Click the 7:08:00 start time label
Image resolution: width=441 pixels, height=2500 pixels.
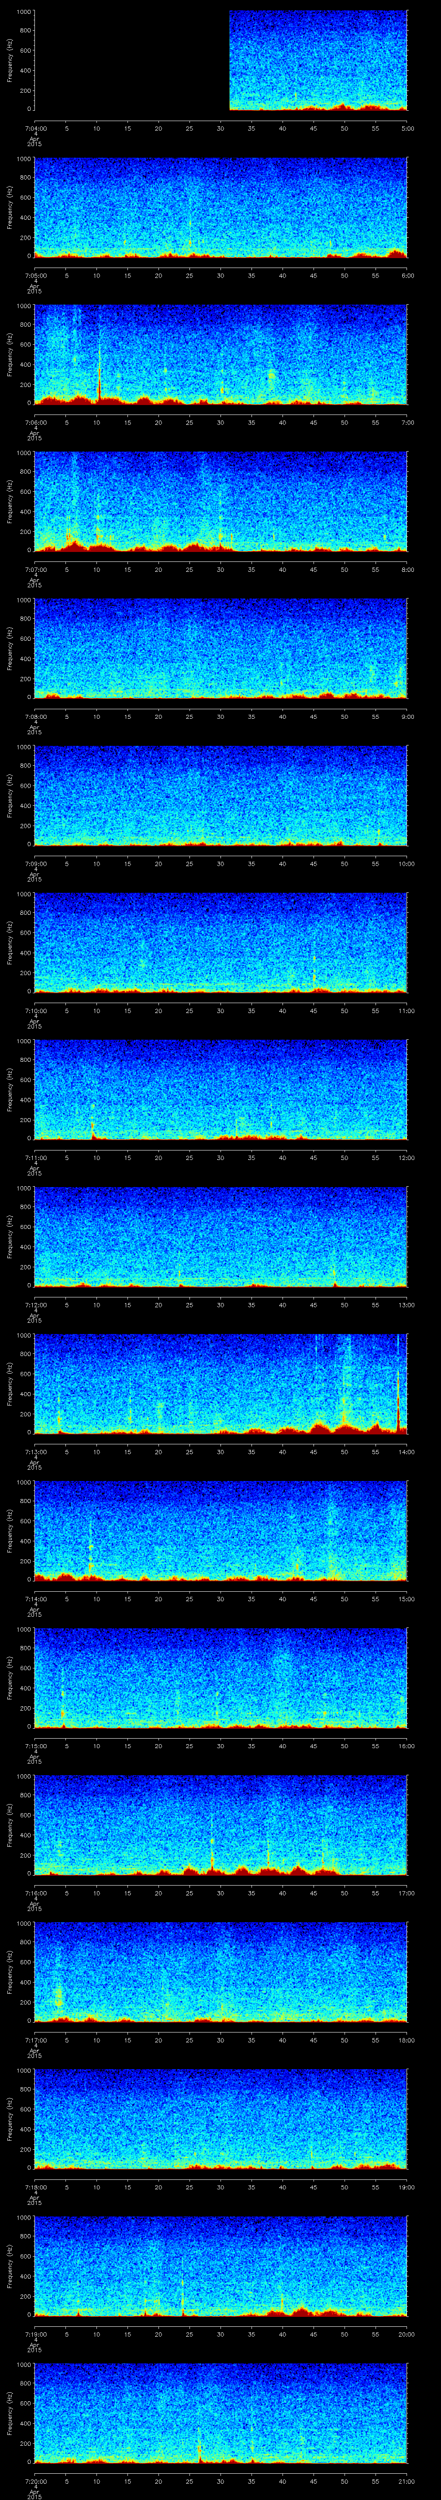(35, 716)
